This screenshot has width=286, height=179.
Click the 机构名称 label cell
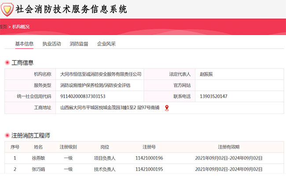pos(30,74)
